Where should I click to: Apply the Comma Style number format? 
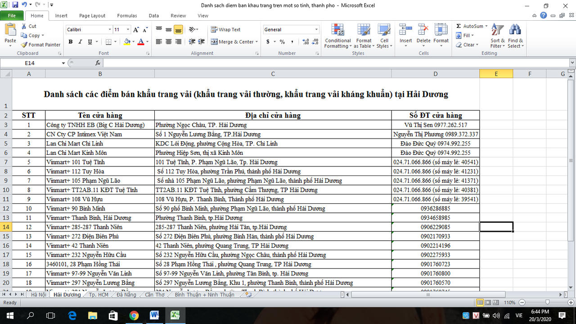292,42
